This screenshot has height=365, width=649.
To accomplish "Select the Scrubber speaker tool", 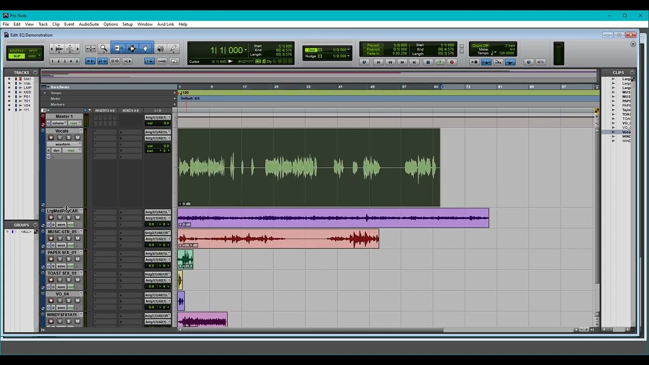I will click(160, 49).
